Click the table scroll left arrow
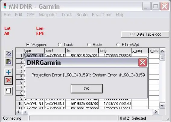 19,112
